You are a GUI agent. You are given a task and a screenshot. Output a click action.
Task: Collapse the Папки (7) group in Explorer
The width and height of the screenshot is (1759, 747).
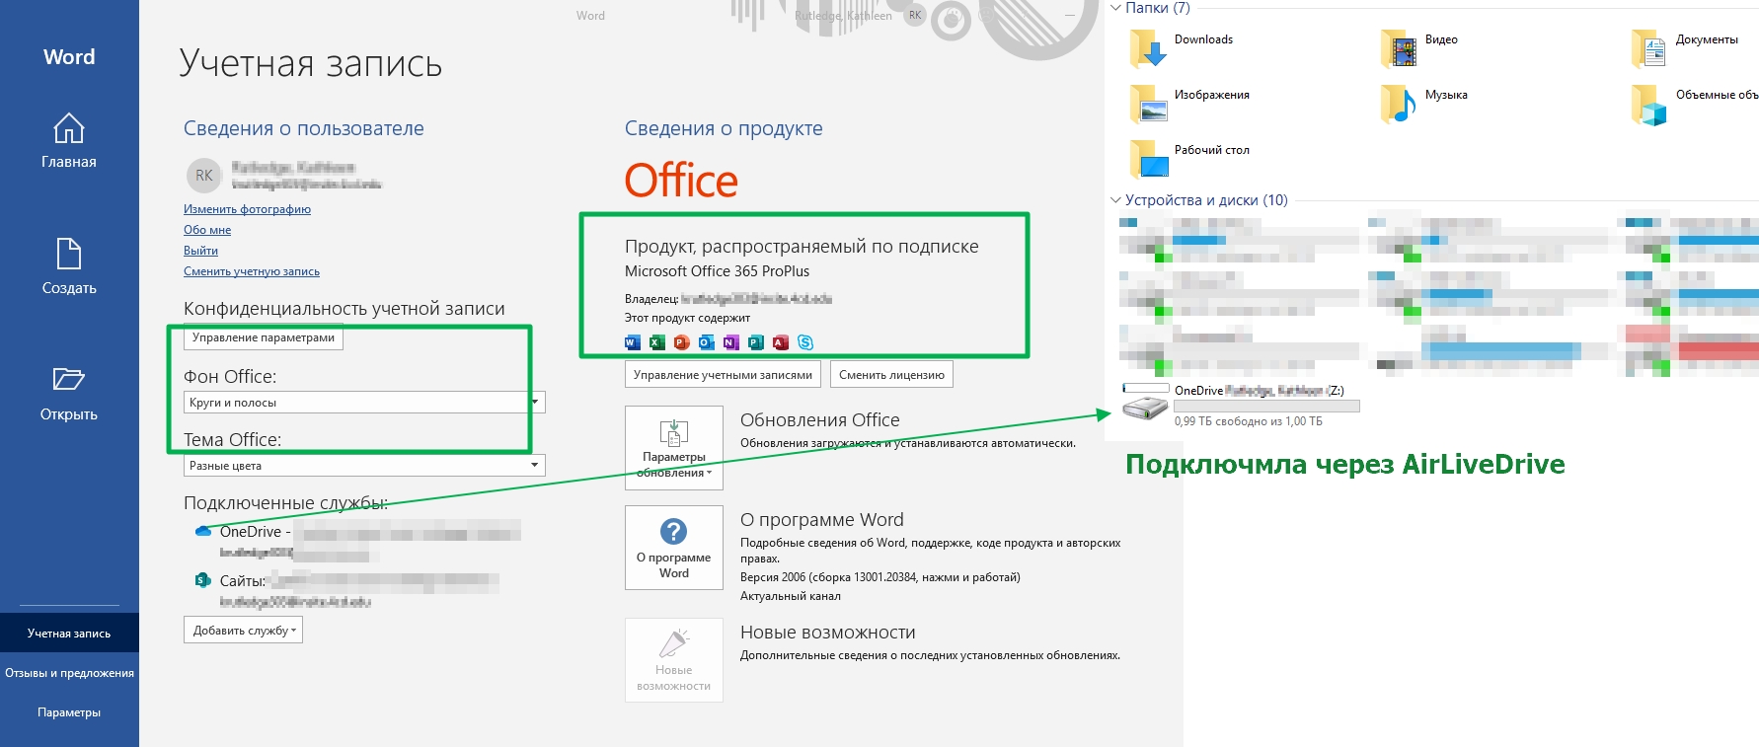[1116, 8]
